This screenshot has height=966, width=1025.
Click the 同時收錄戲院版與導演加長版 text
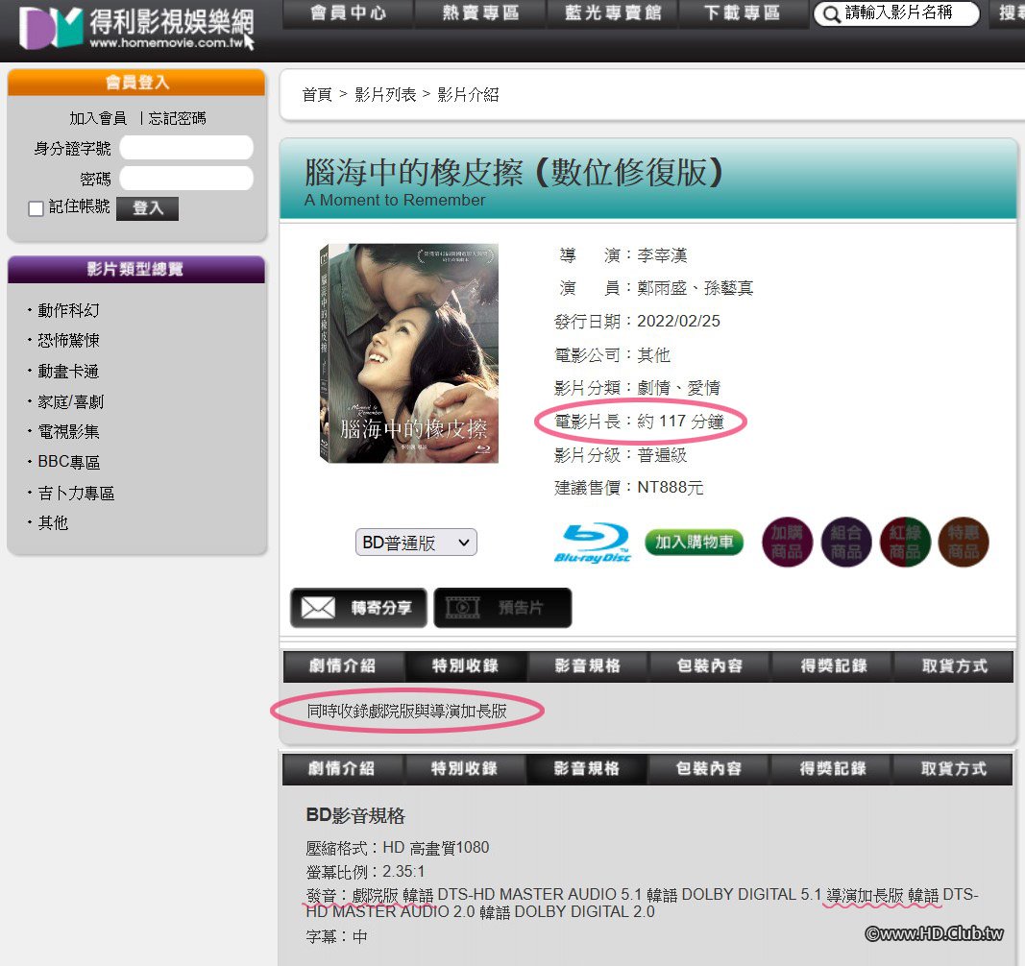click(x=407, y=712)
